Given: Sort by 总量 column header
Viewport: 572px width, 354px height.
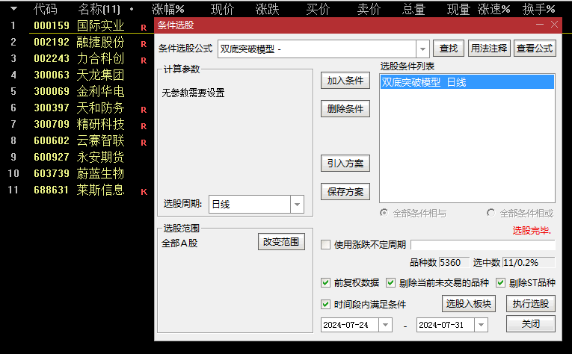Looking at the screenshot, I should click(413, 9).
